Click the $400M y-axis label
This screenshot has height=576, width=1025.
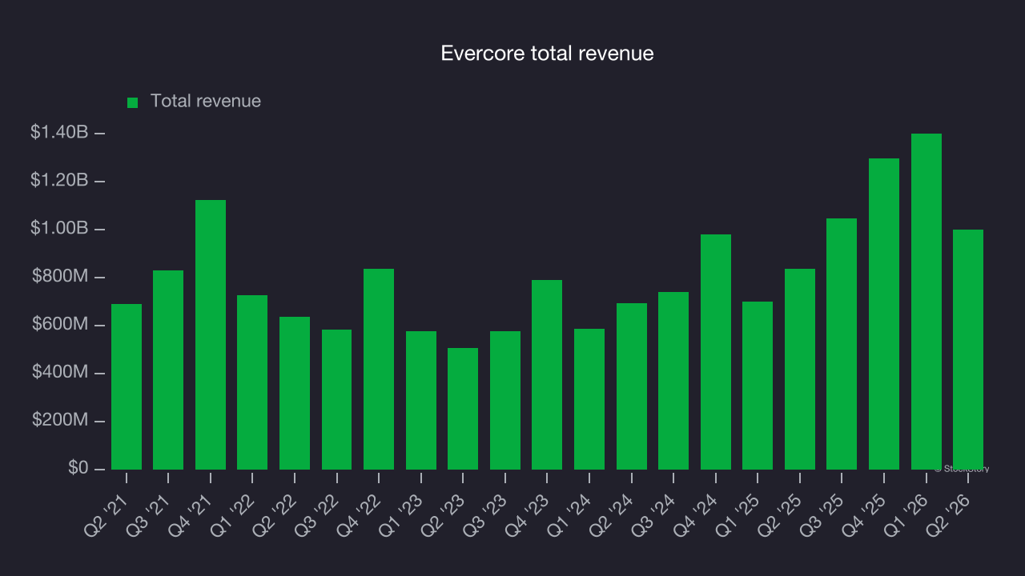[60, 373]
